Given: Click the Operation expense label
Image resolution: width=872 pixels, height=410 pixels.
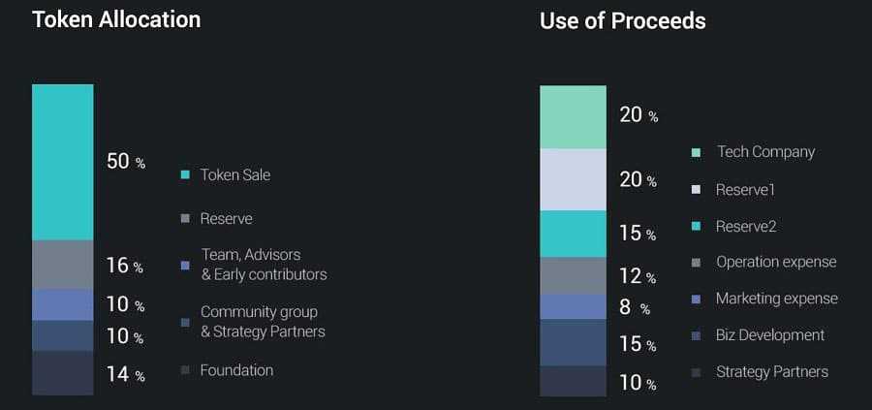Looking at the screenshot, I should [x=776, y=262].
